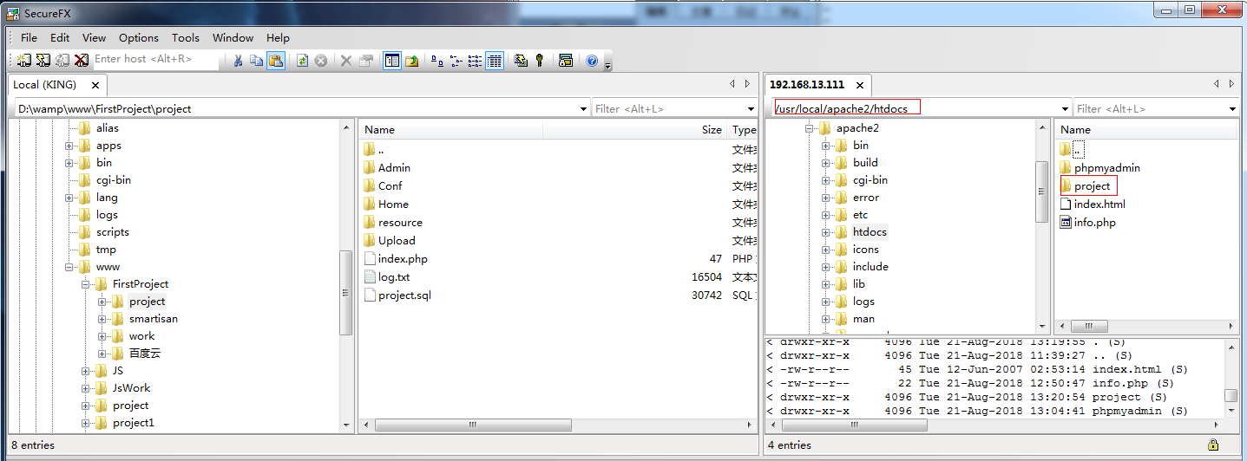The image size is (1247, 461).
Task: Select the Upload folder in local list
Action: click(390, 240)
